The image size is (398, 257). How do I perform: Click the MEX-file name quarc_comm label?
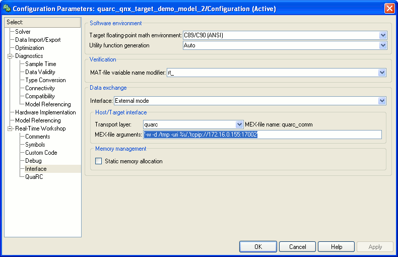click(279, 124)
